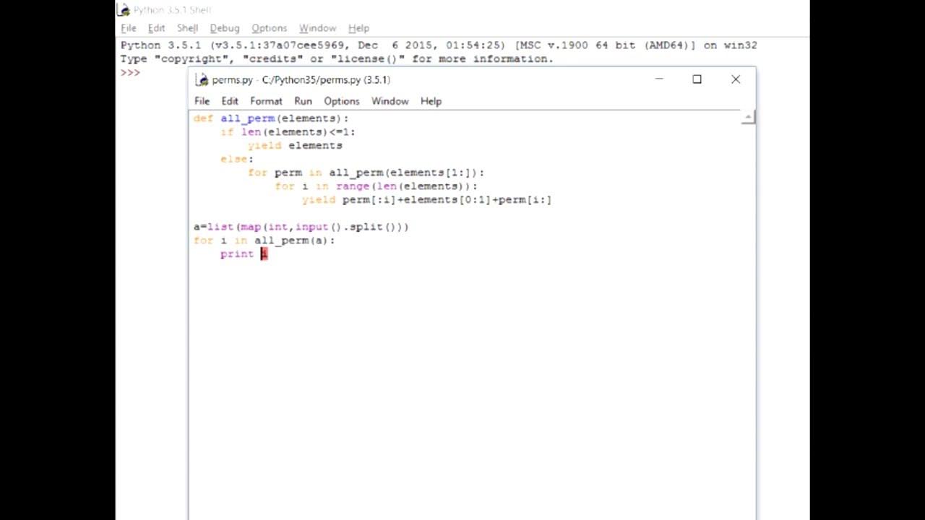Click the 'Type "copyright", "credits"' line in Shell
Screen dimensions: 925x520
tap(337, 59)
